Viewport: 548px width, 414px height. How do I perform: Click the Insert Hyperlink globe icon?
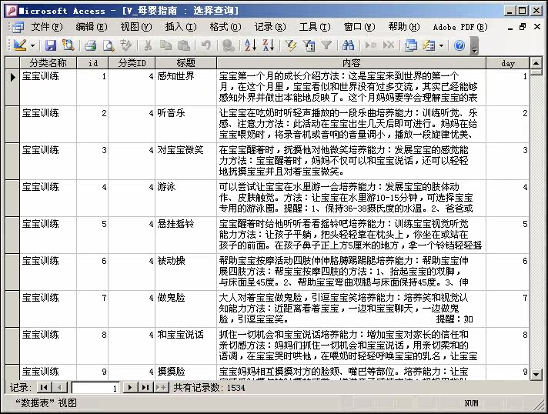coord(229,45)
